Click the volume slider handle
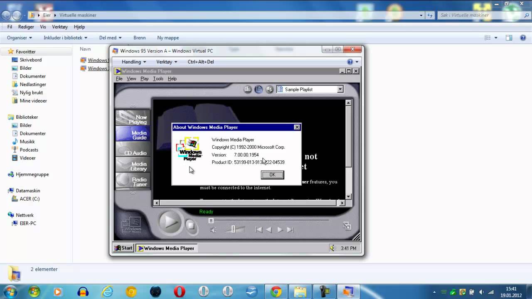 (233, 229)
